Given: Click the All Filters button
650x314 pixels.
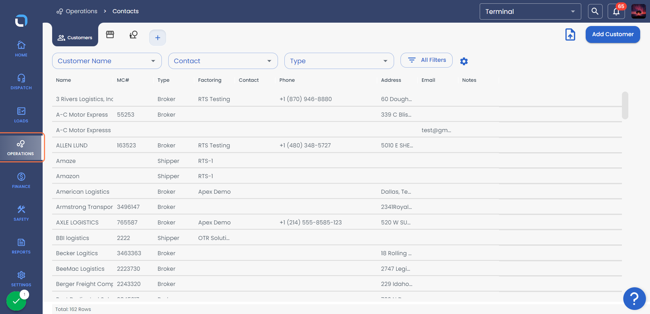Looking at the screenshot, I should [x=427, y=60].
